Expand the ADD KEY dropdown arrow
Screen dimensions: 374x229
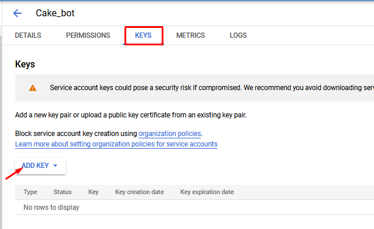pos(55,166)
